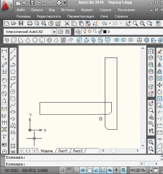Select the Erase tool in Modify toolbar
The width and height of the screenshot is (163, 174).
(x=160, y=51)
